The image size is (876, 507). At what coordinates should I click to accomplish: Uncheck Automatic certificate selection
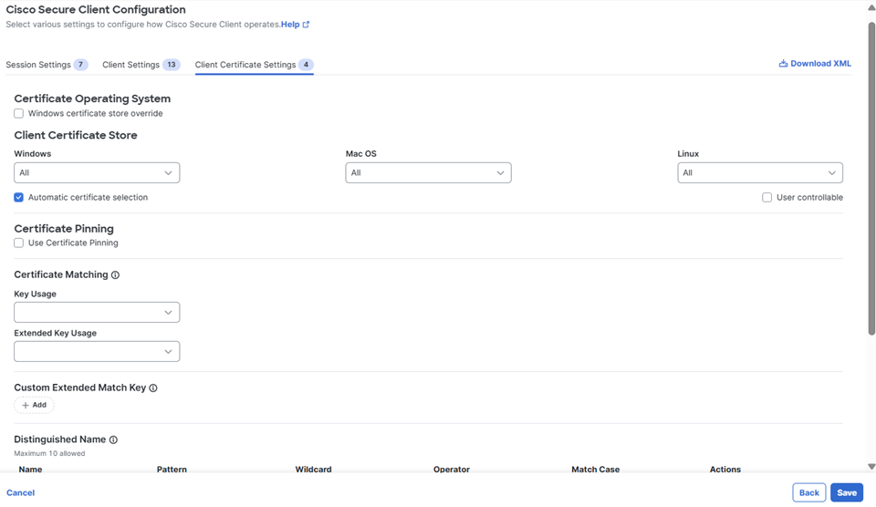(19, 197)
